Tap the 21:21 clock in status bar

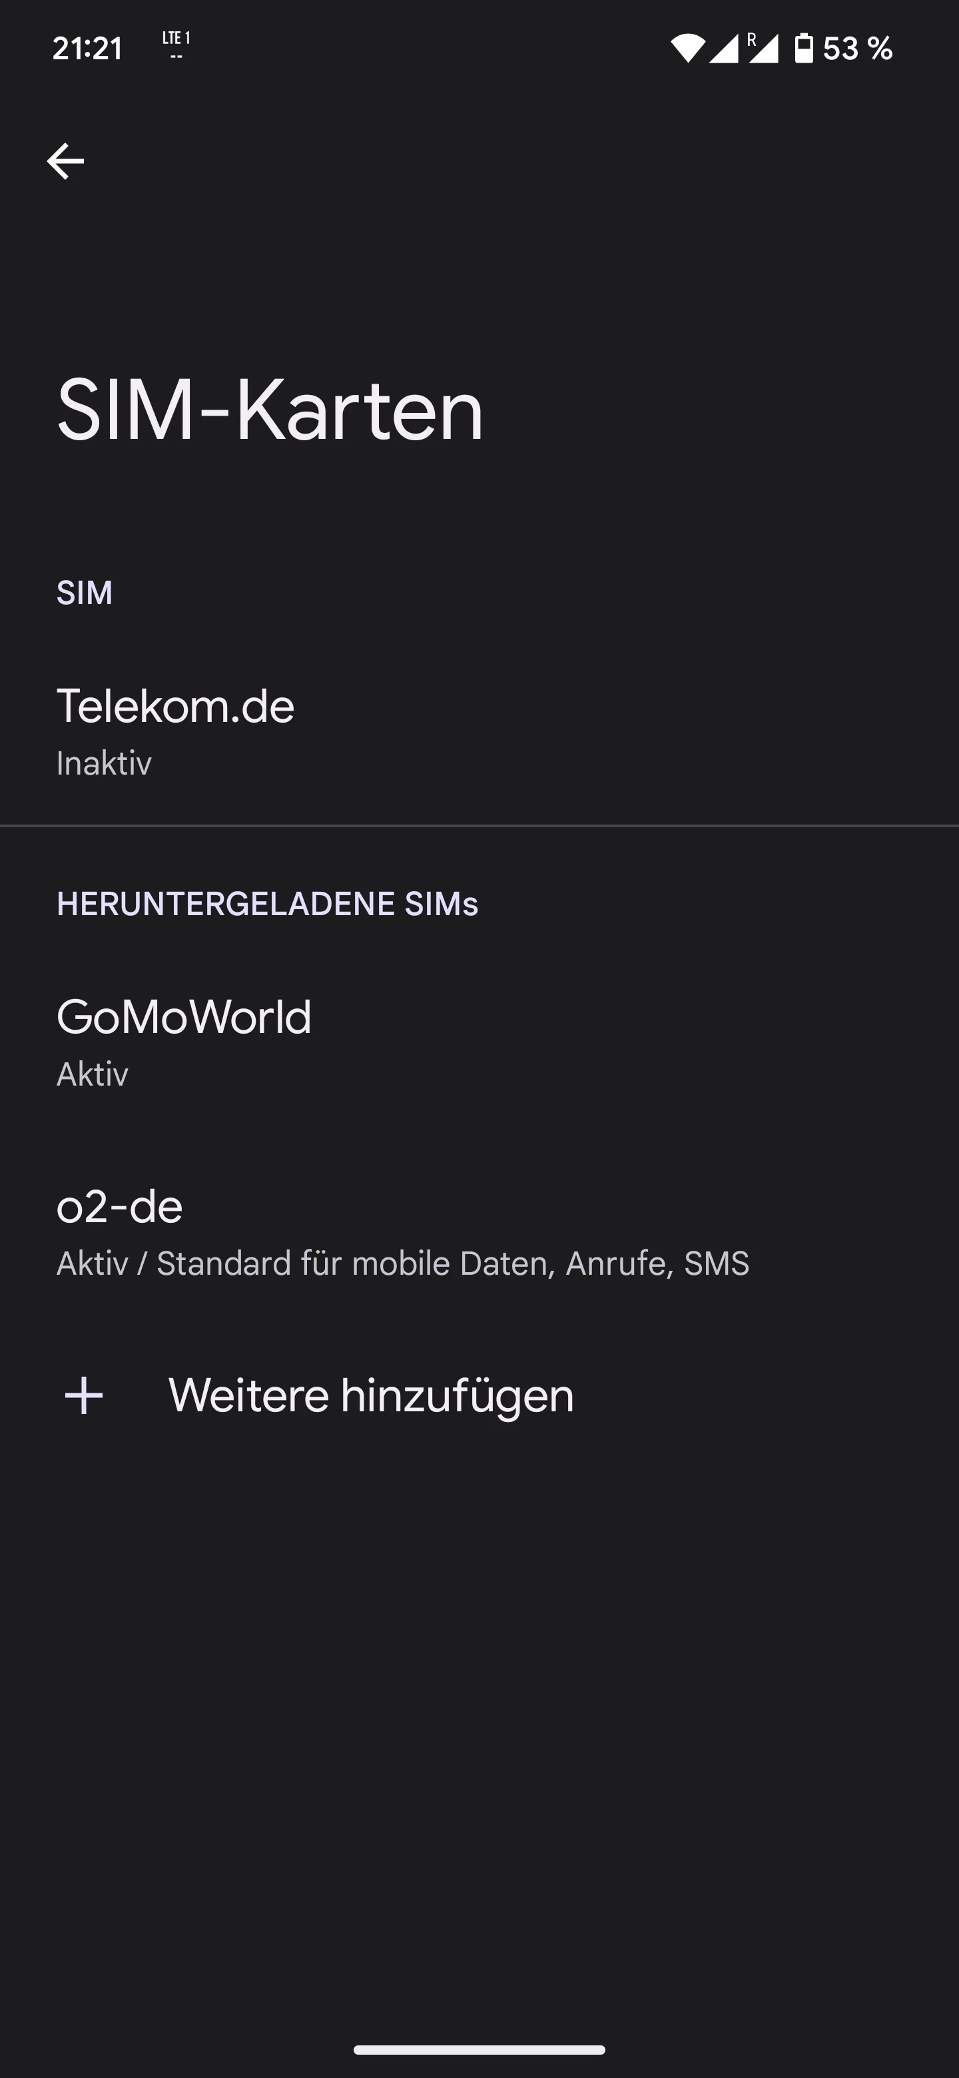[x=87, y=49]
